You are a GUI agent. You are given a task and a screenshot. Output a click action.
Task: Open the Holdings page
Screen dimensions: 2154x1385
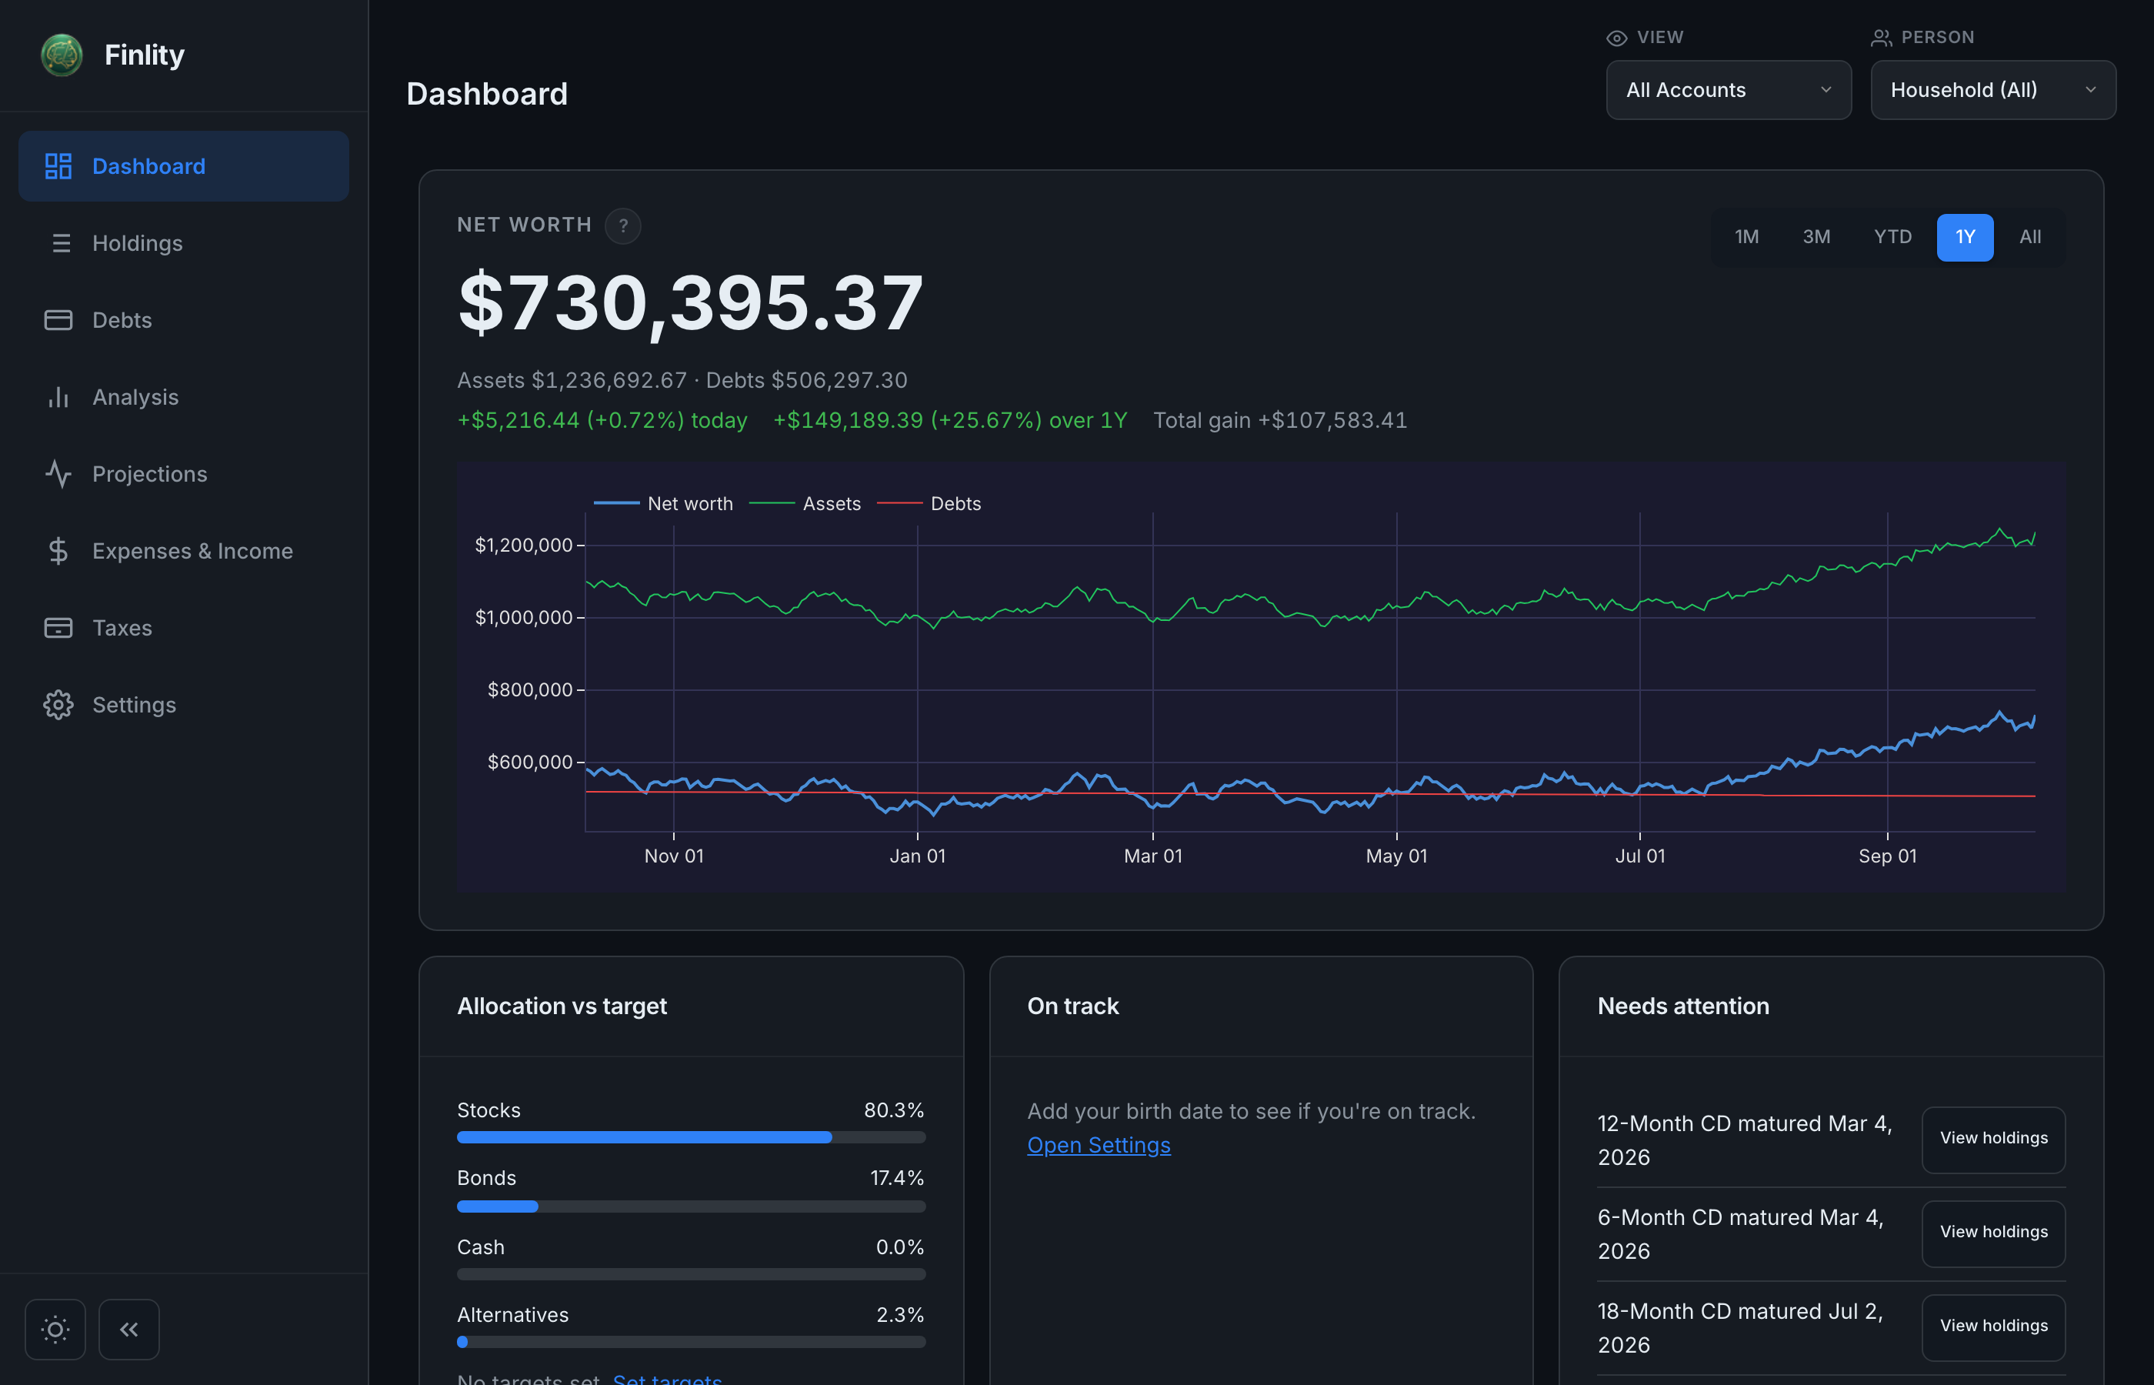coord(183,243)
